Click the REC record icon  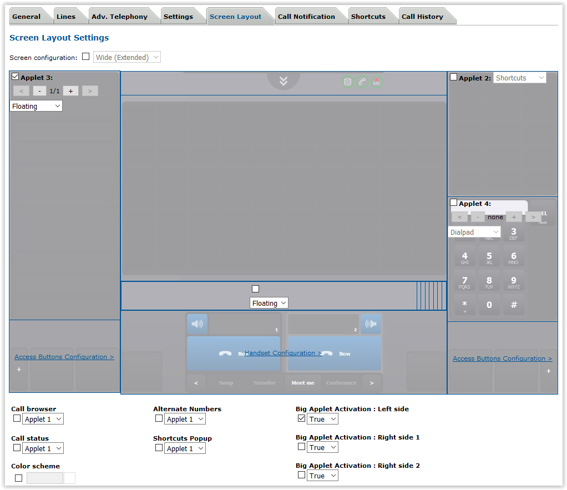coord(377,82)
